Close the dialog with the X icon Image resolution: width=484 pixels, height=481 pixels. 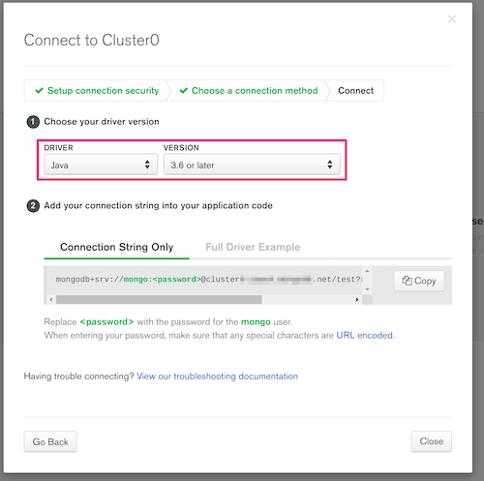452,19
